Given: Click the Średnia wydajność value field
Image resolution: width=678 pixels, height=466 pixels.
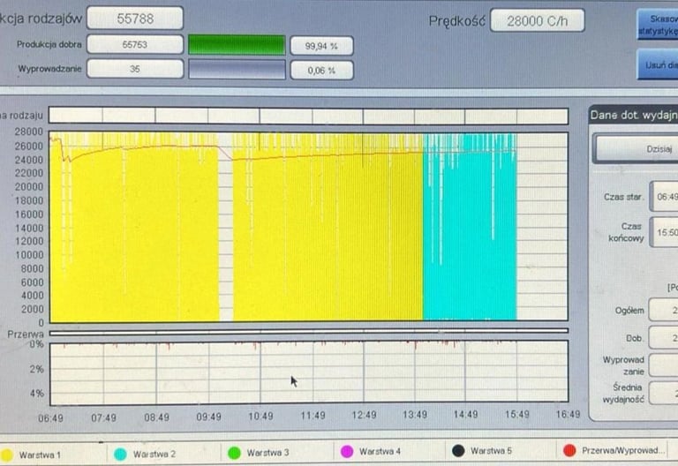Looking at the screenshot, I should (x=664, y=393).
